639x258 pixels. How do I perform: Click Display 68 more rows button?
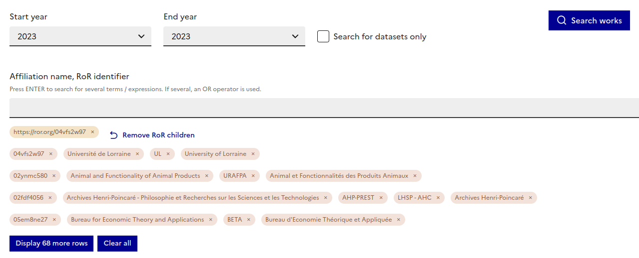[51, 244]
